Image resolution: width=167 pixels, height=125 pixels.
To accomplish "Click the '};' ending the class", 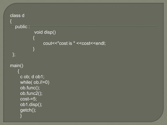I will tap(14, 54).
